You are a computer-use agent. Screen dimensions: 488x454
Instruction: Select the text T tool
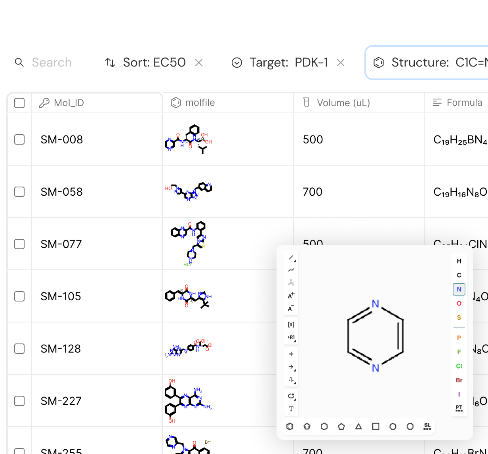pos(291,409)
